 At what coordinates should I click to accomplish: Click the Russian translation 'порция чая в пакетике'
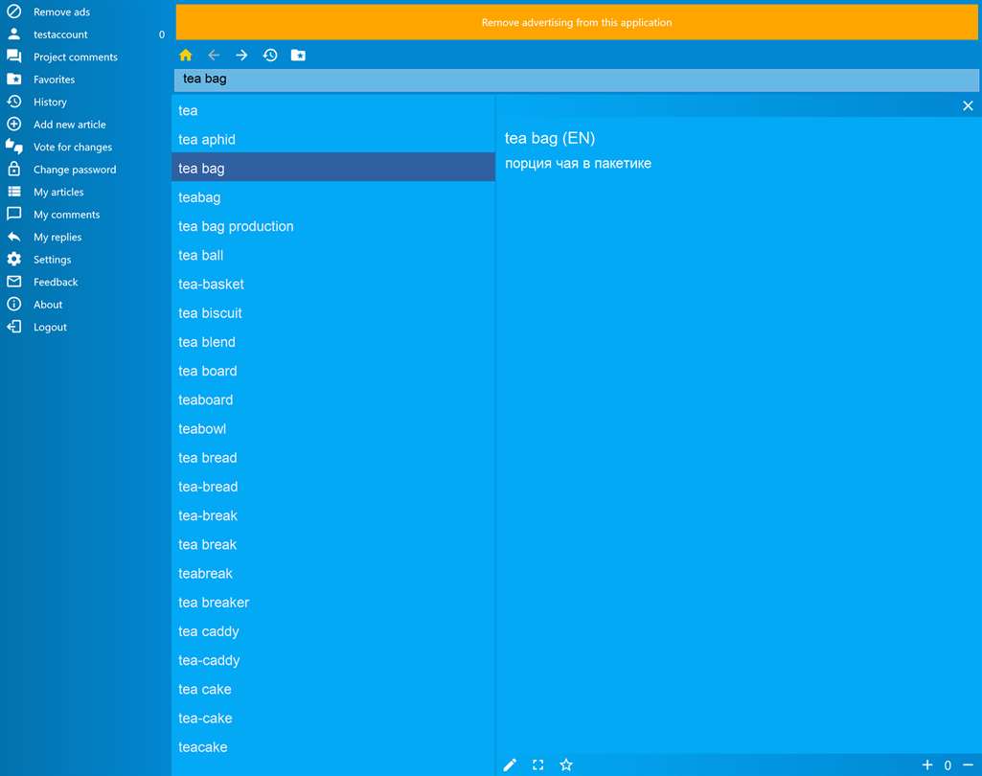pos(578,164)
